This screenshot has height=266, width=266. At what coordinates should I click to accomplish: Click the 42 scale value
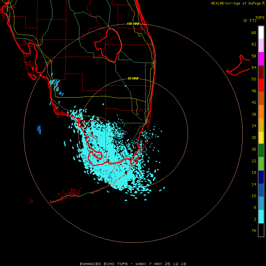(x=254, y=103)
